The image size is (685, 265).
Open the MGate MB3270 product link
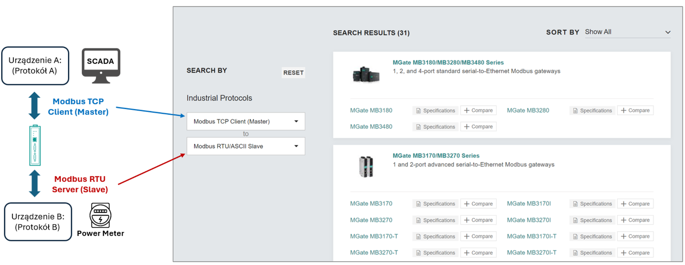371,220
